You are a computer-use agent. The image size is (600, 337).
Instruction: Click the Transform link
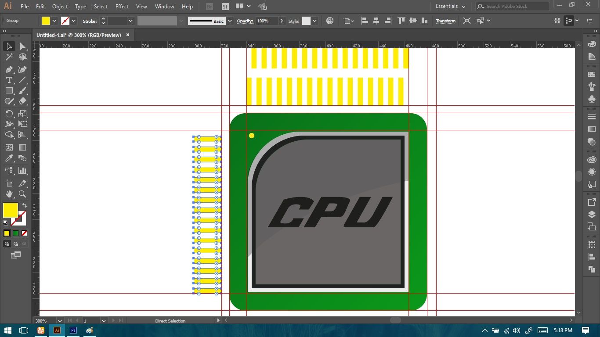445,21
